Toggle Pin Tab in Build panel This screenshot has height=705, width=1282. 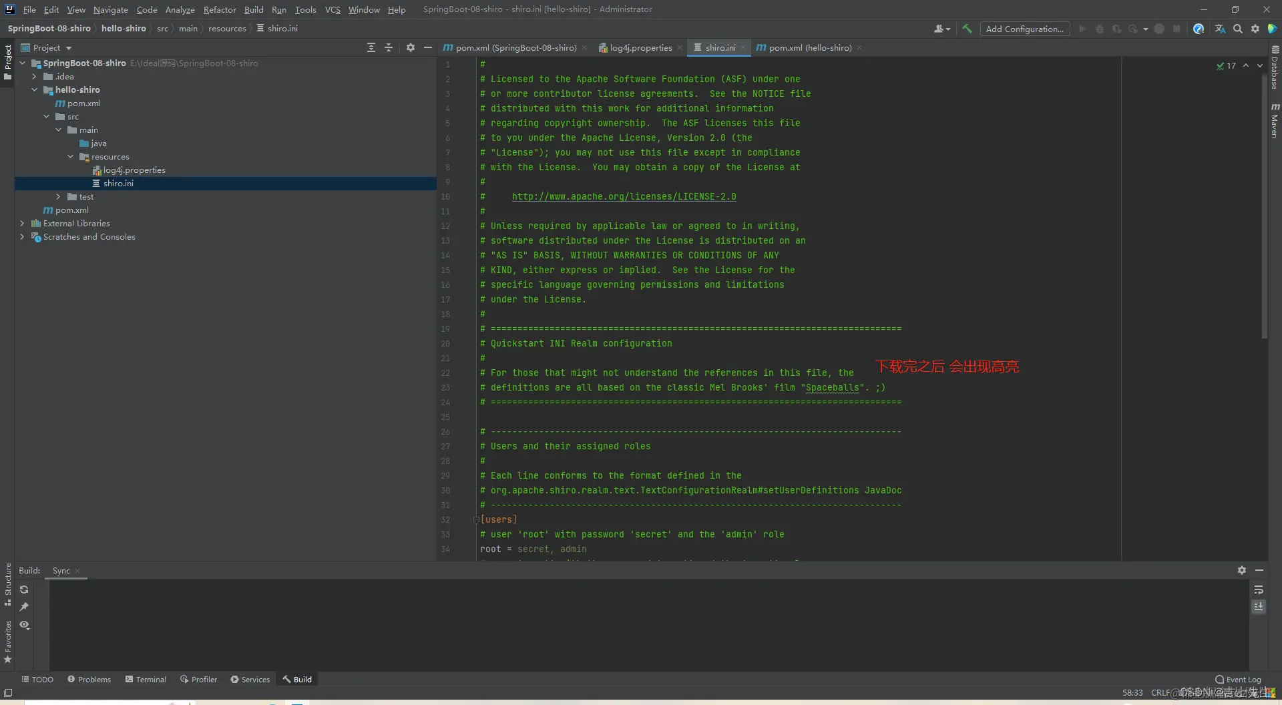[24, 607]
